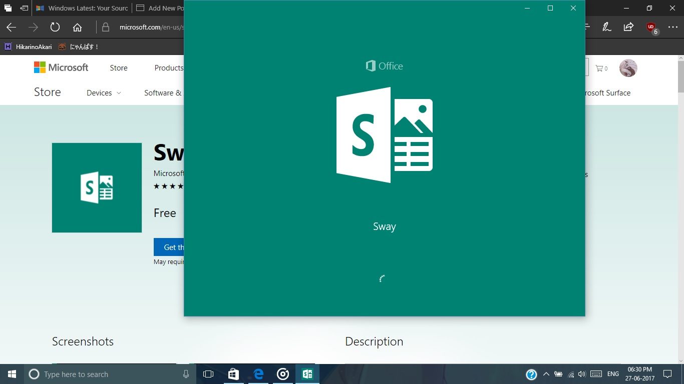Go forward in the Edge browser

(x=33, y=27)
